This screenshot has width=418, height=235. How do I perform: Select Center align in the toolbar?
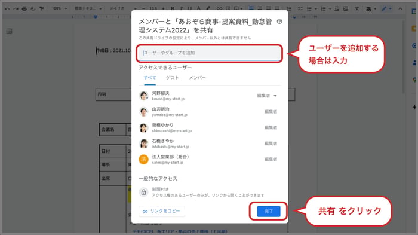click(260, 8)
